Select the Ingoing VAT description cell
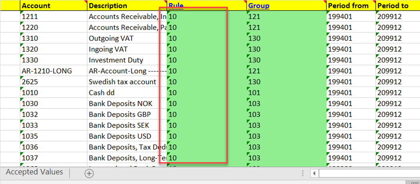The image size is (420, 184). click(127, 49)
